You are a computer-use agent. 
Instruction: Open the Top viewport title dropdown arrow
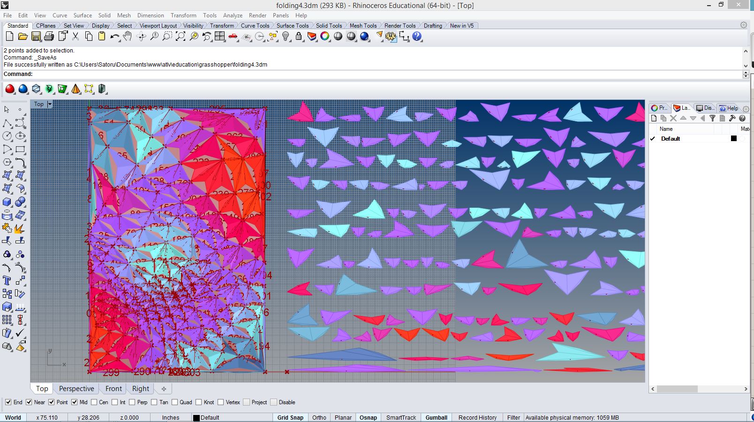[x=50, y=104]
